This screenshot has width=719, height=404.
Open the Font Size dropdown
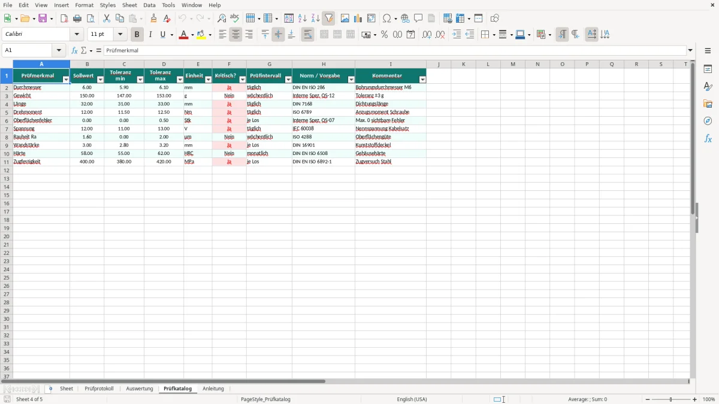click(120, 35)
